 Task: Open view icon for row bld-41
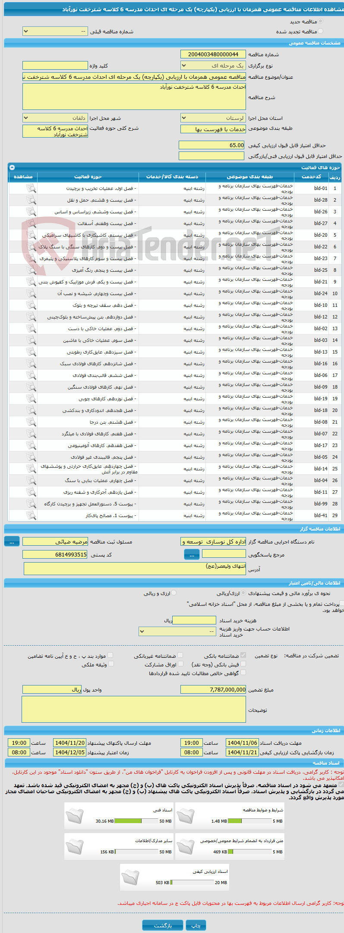(x=31, y=515)
